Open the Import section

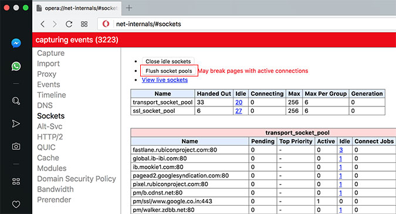coord(48,63)
